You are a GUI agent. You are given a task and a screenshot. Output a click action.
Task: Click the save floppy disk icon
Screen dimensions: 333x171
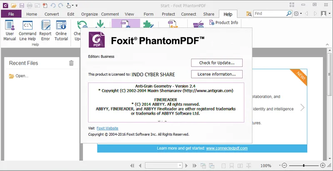click(x=22, y=5)
